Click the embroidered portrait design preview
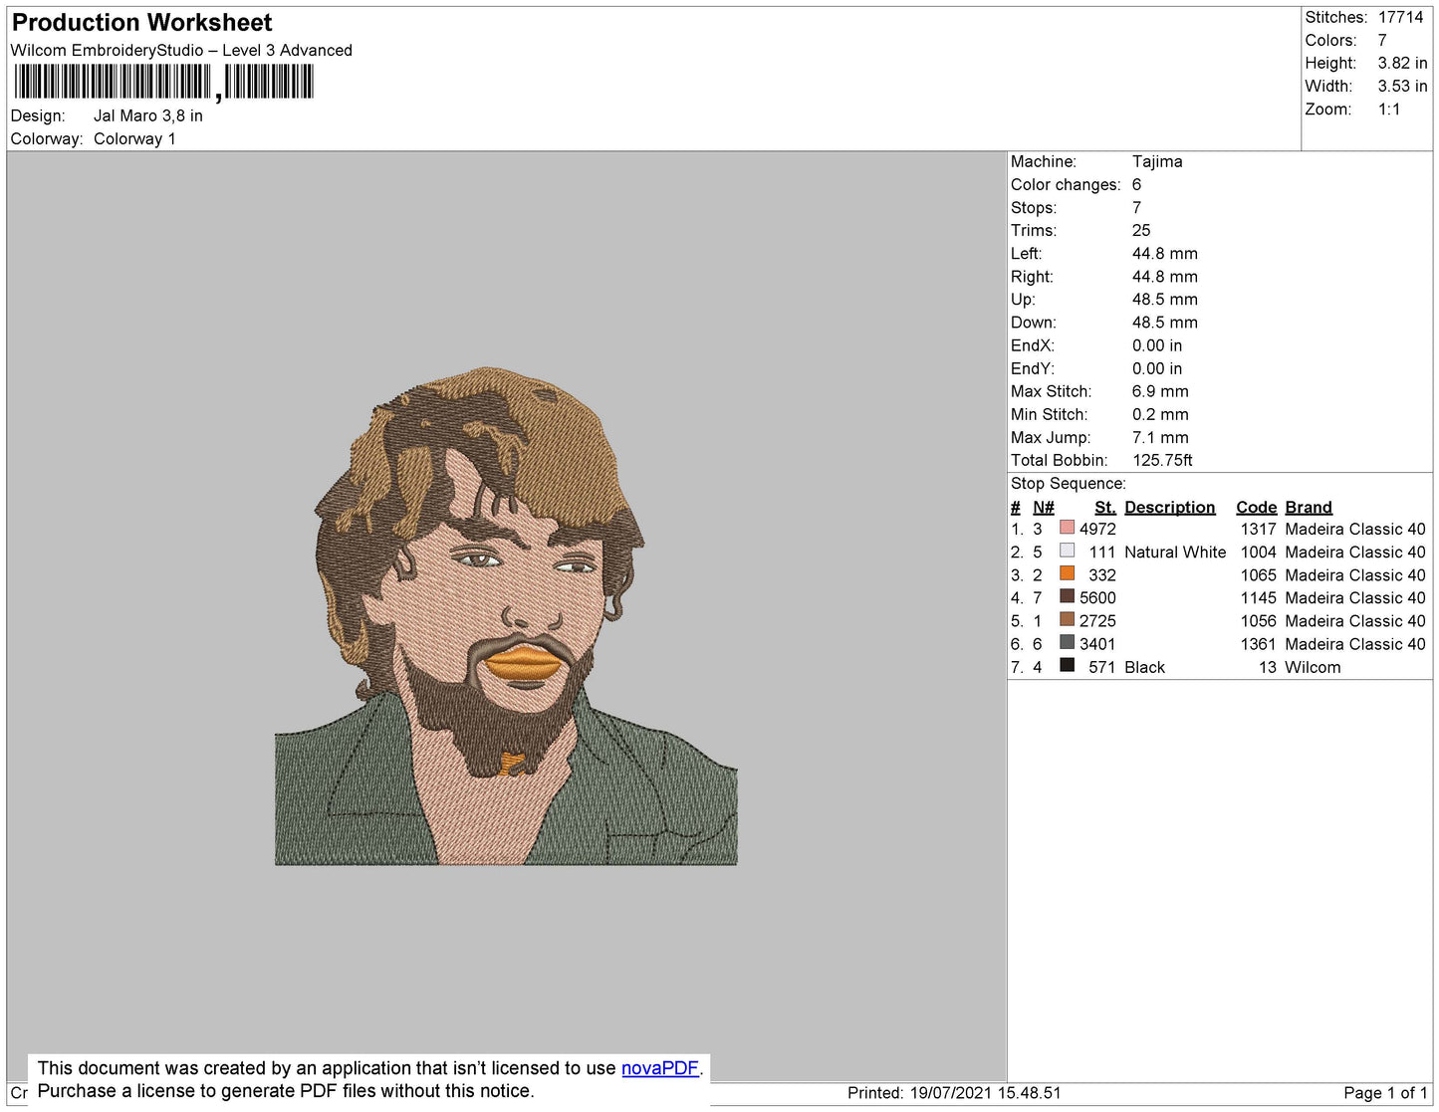Screen dimensions: 1439x1112 click(506, 616)
